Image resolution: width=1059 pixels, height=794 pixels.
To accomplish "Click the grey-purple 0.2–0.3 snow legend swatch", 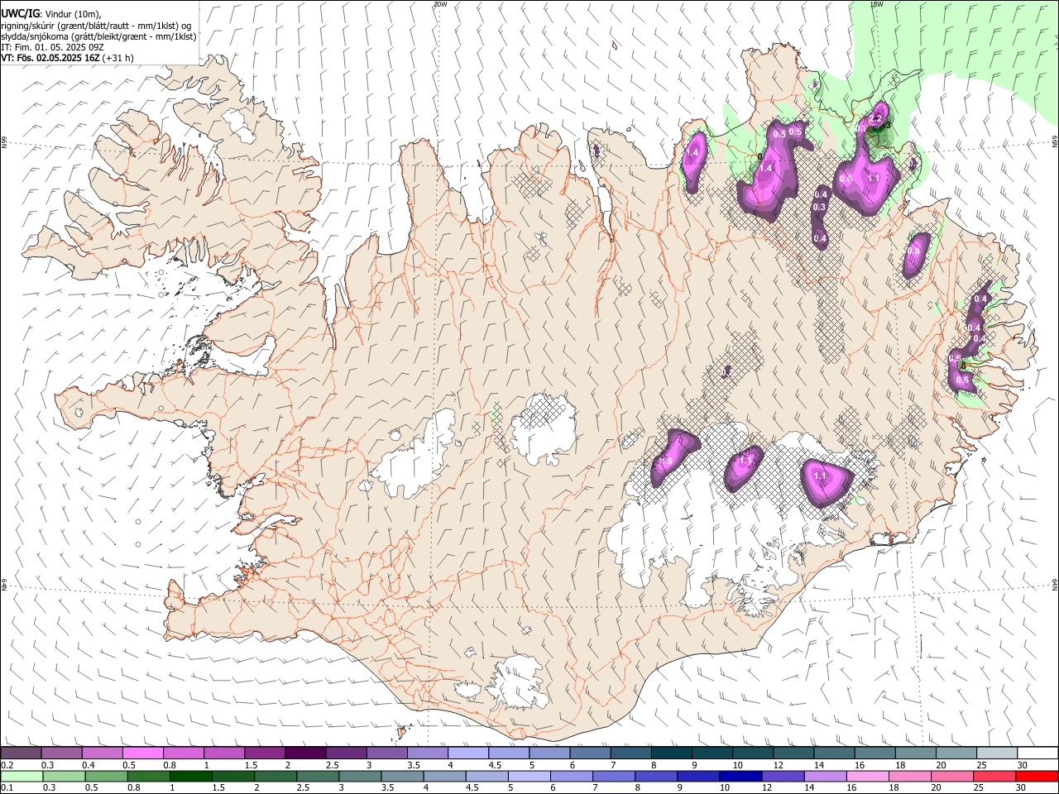I will point(21,753).
